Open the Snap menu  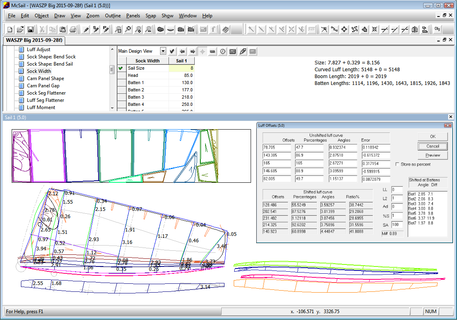pos(151,16)
